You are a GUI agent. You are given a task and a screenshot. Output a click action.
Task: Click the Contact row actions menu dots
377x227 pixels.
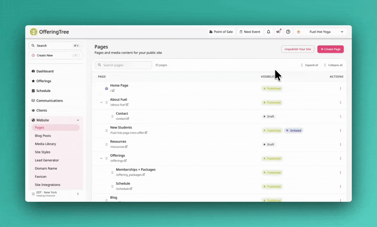coord(340,116)
